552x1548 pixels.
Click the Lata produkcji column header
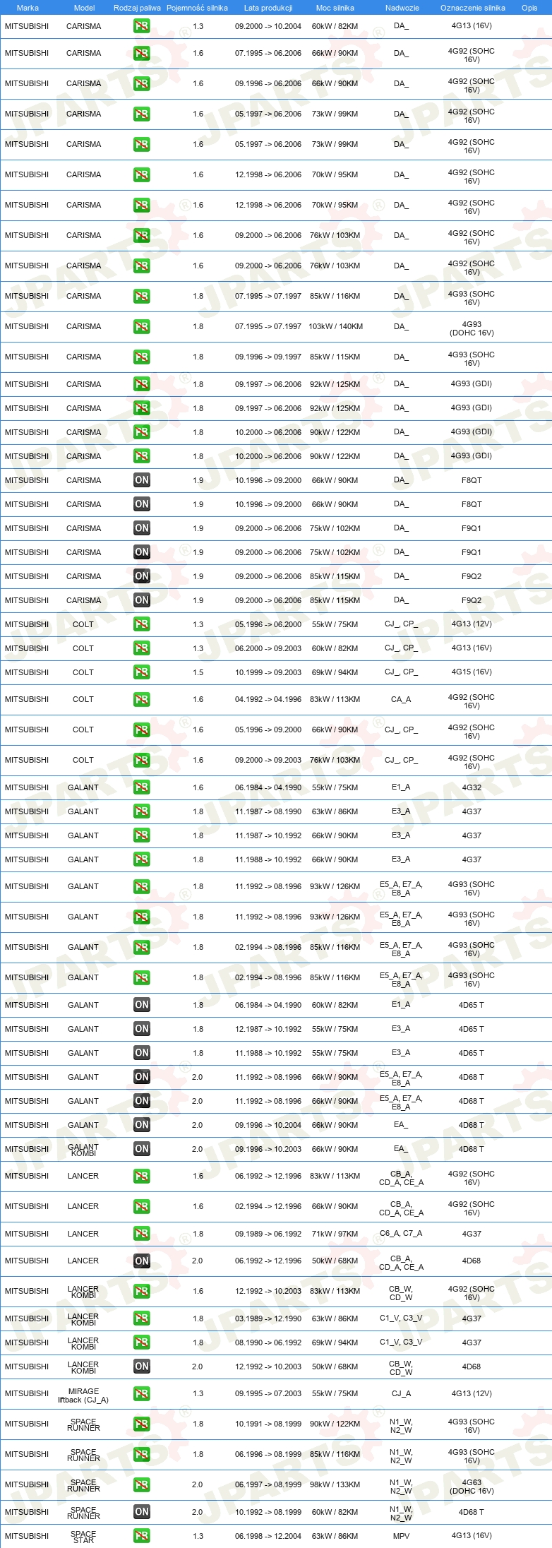pos(268,8)
